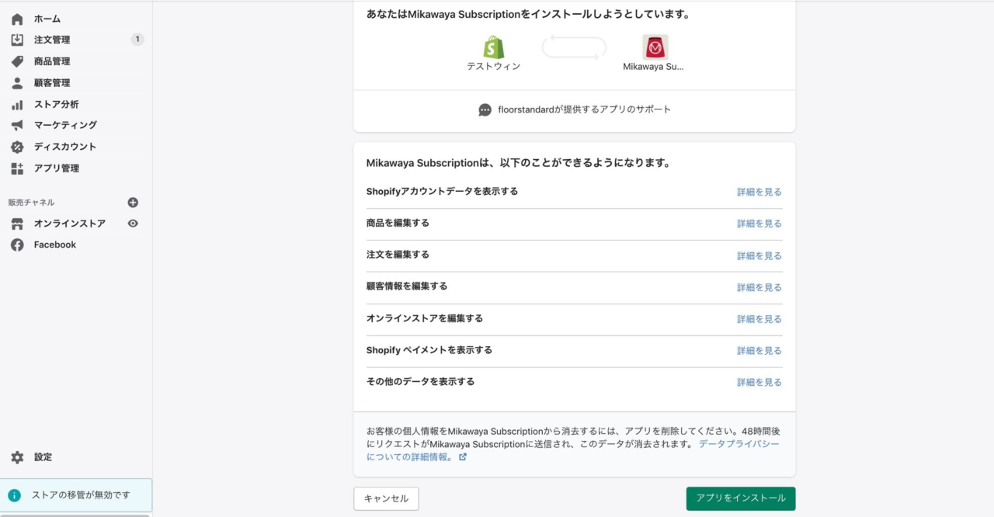Click 注文を編集する permission text
Screen dimensions: 994x517
[x=398, y=255]
